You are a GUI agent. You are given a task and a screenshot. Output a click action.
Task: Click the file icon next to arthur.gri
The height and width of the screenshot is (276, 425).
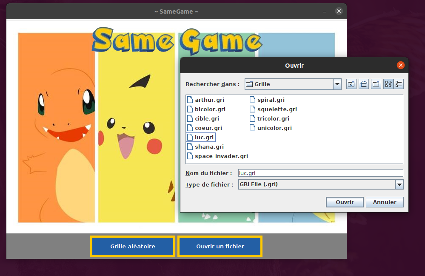coord(191,100)
